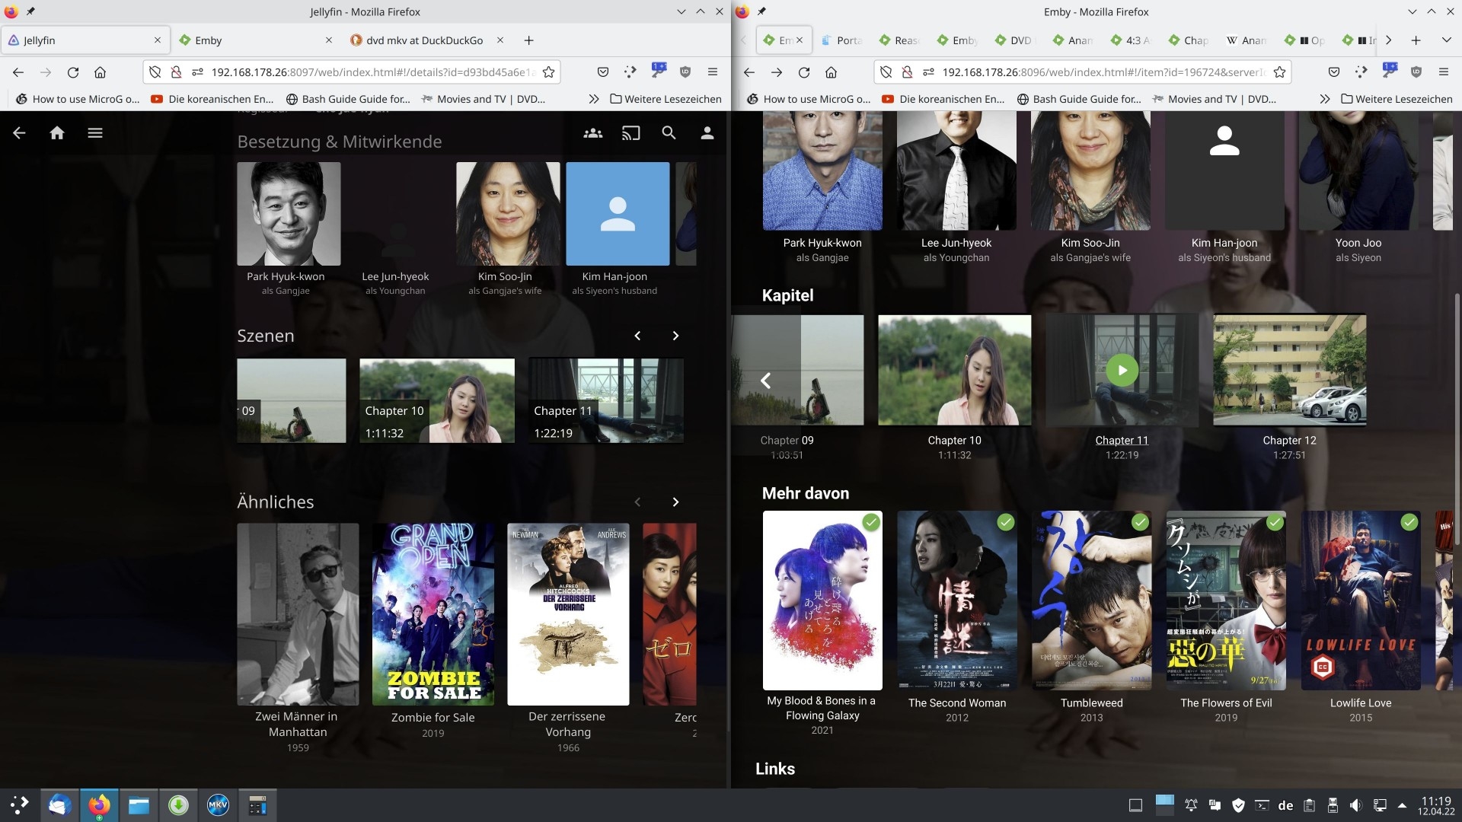Open MKV app in taskbar

[218, 804]
